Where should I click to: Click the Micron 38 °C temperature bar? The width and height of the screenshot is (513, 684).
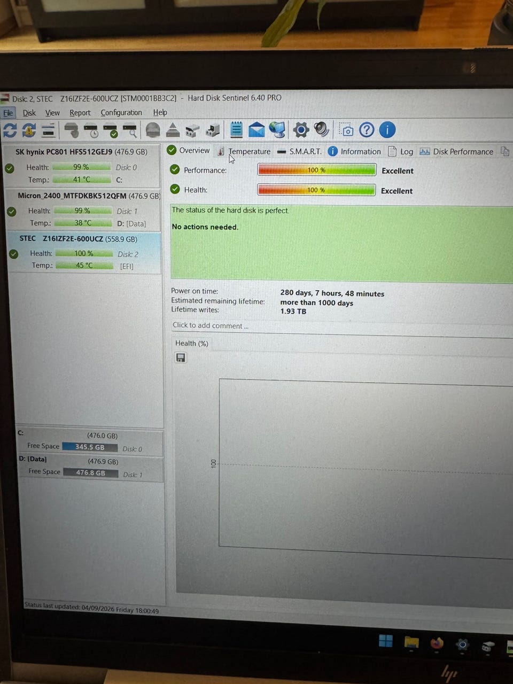pos(83,223)
